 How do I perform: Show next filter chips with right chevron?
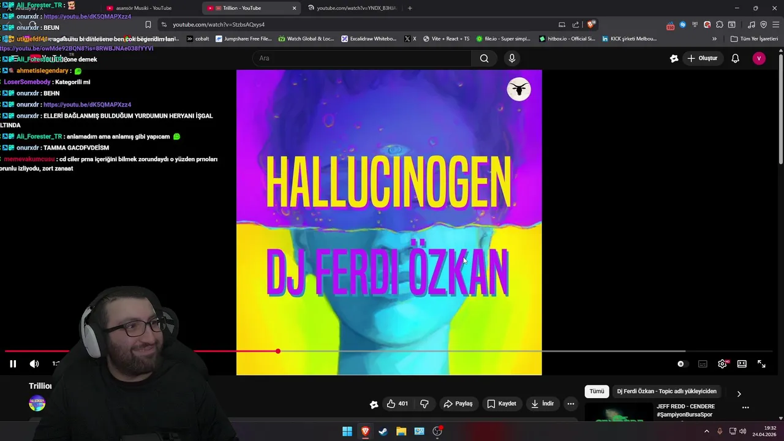(739, 394)
